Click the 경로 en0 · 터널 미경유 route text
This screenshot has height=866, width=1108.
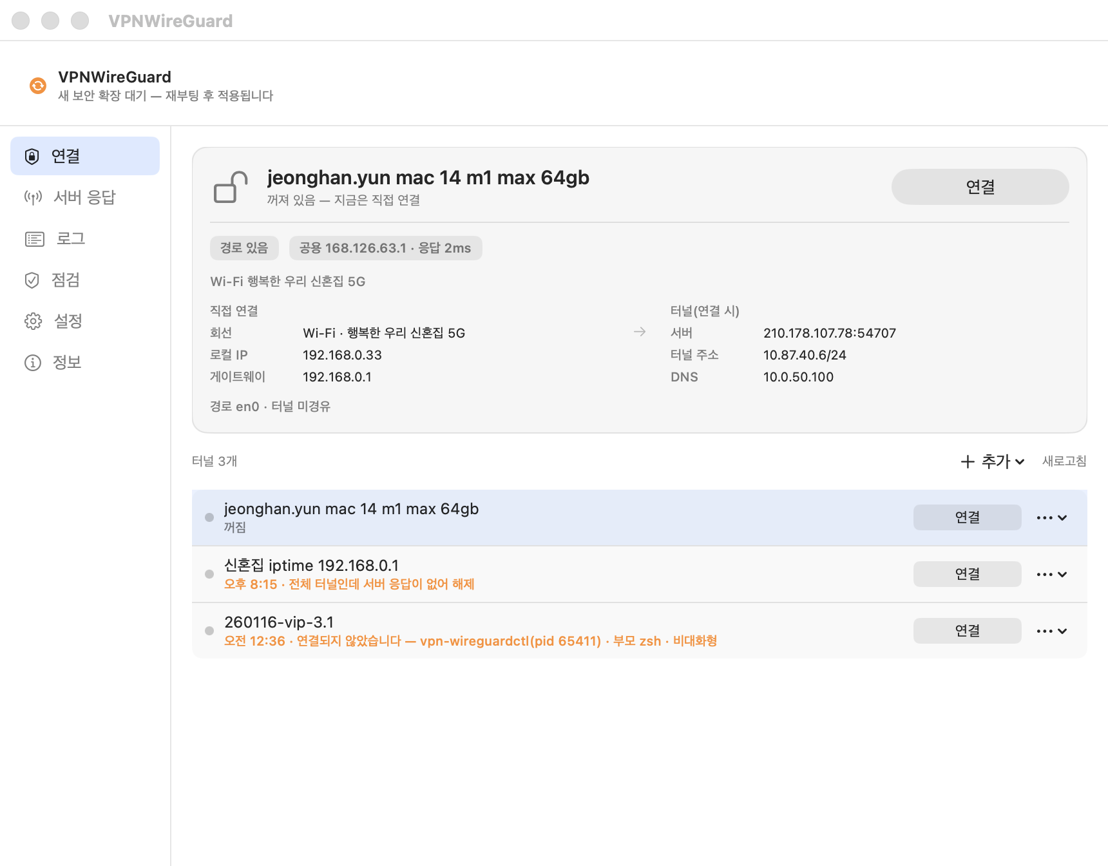coord(270,407)
